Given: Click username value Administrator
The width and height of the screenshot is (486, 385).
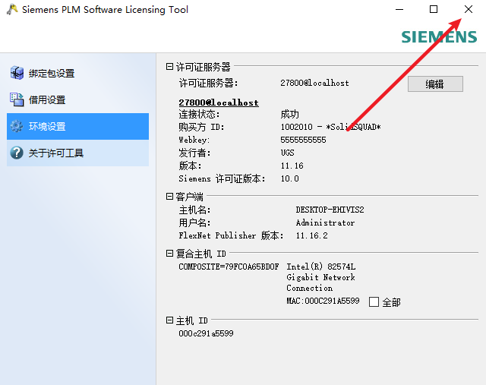Looking at the screenshot, I should pos(325,222).
